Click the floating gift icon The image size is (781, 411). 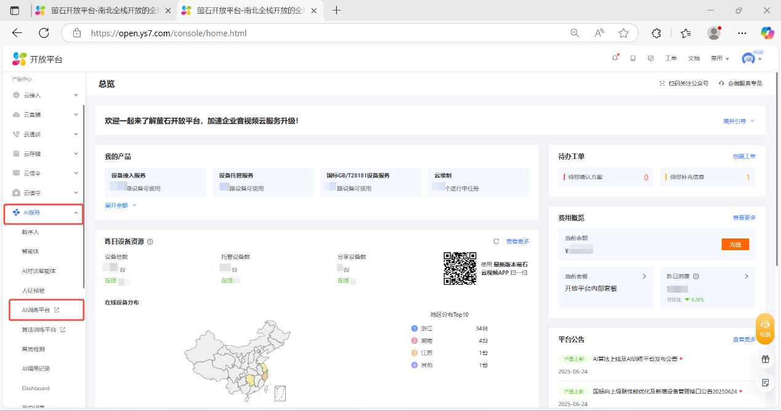click(x=765, y=359)
